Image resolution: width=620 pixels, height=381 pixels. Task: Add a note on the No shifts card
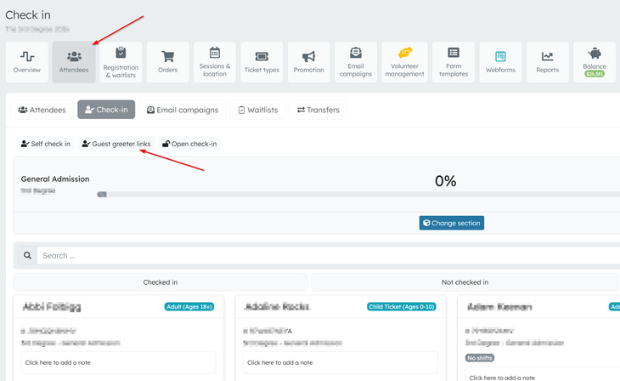click(543, 375)
